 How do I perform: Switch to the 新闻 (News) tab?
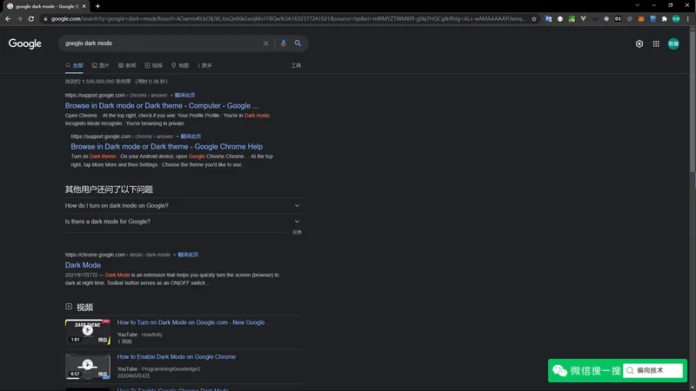click(x=127, y=66)
